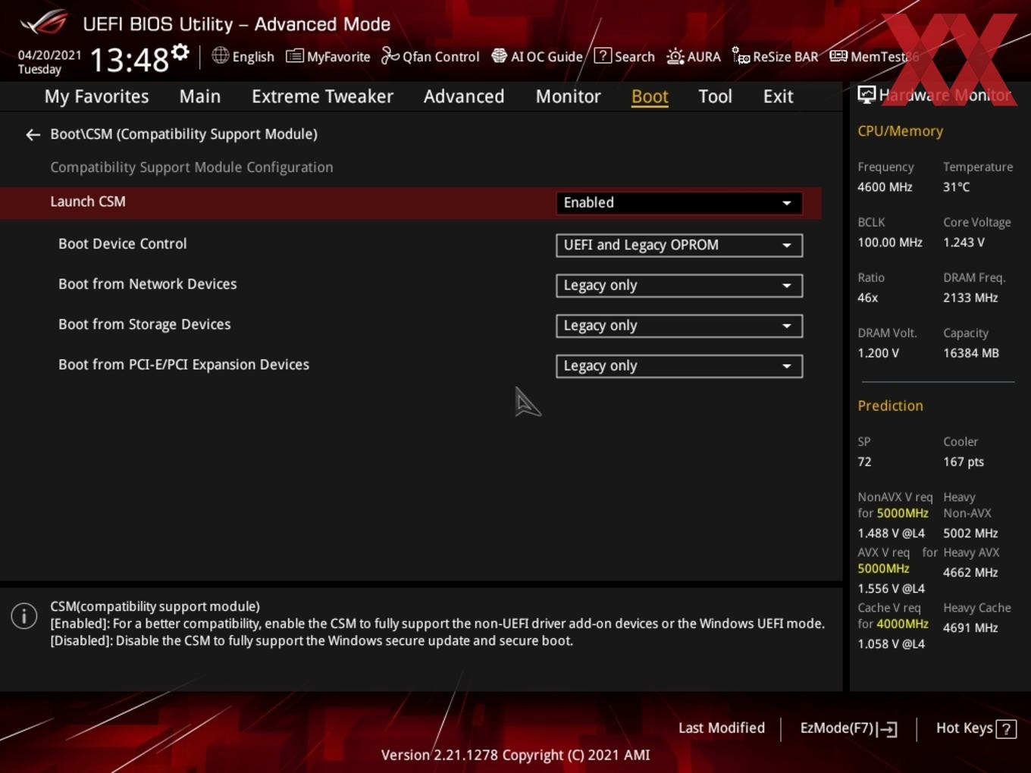This screenshot has width=1031, height=773.
Task: Click the 46x ratio value
Action: click(867, 298)
